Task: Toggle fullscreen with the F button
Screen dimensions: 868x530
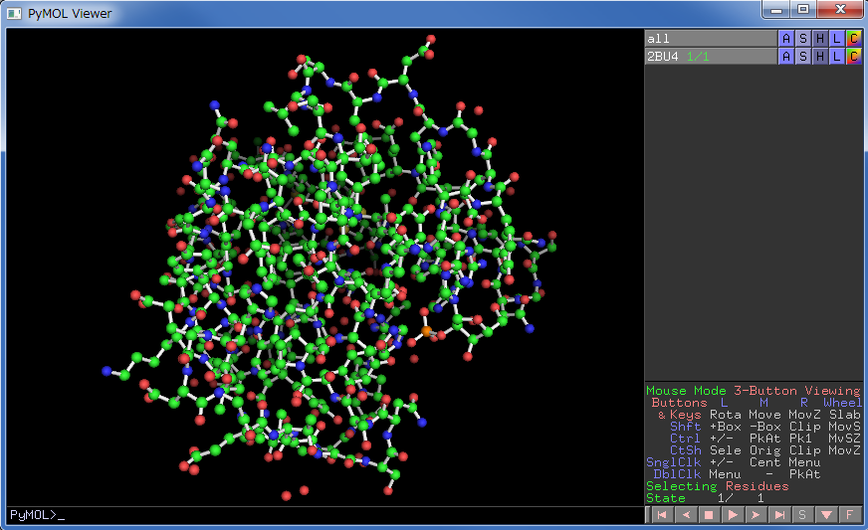Action: click(x=849, y=515)
